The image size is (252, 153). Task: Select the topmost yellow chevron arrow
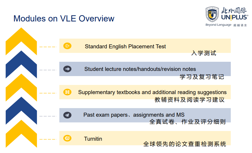tap(21, 41)
